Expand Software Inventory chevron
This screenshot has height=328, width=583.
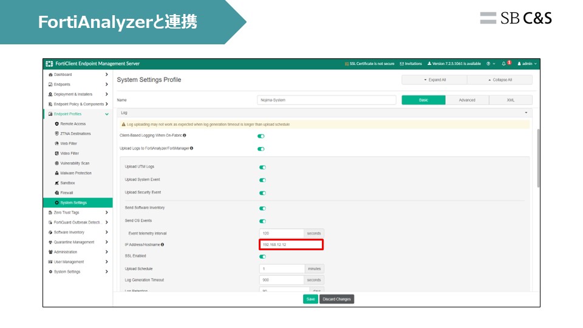pyautogui.click(x=107, y=233)
